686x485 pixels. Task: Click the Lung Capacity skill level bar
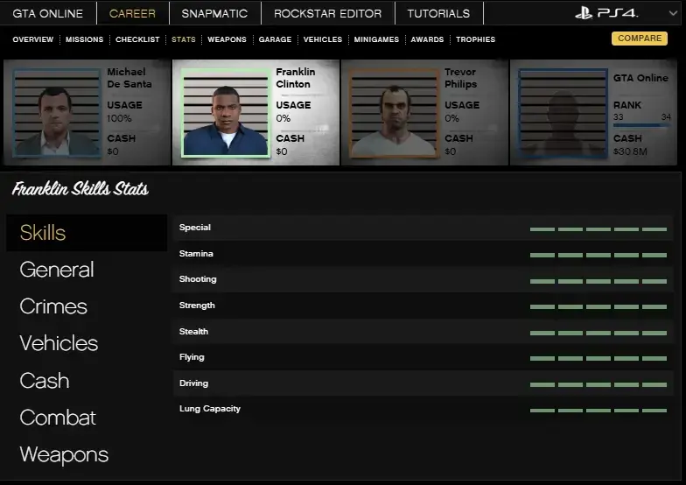click(598, 411)
